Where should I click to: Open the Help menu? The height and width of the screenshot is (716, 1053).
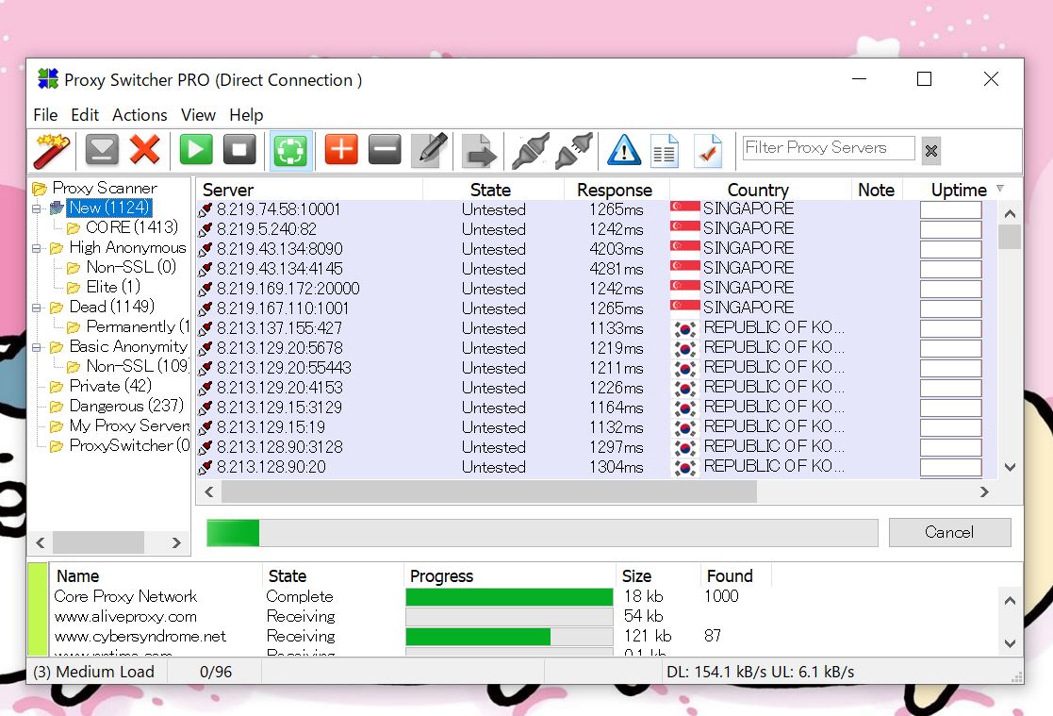tap(246, 115)
